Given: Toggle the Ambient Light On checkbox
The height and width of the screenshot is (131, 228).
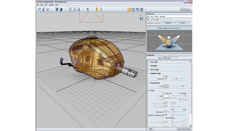Looking at the screenshot, I should click(x=164, y=76).
